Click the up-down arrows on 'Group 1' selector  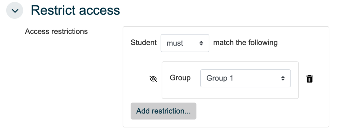[283, 78]
